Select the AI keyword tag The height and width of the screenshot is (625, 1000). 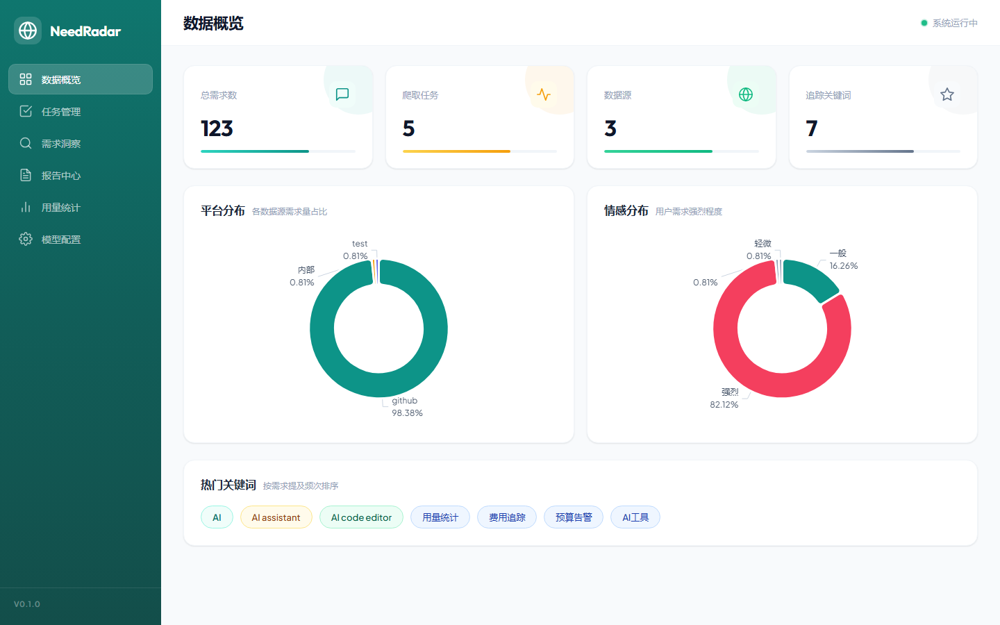tap(217, 517)
